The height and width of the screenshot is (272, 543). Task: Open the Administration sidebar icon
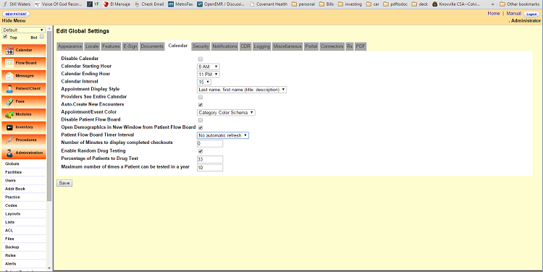tap(9, 153)
